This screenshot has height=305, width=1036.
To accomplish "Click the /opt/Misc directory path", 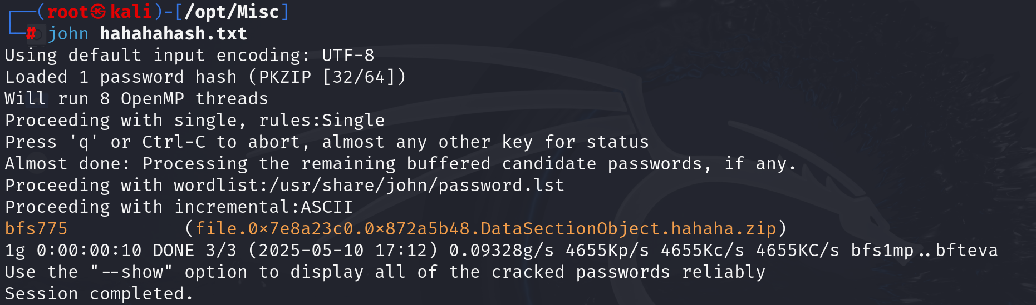I will 232,12.
